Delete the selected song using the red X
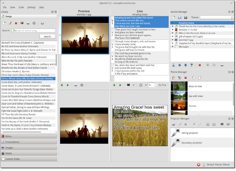 click(x=16, y=23)
